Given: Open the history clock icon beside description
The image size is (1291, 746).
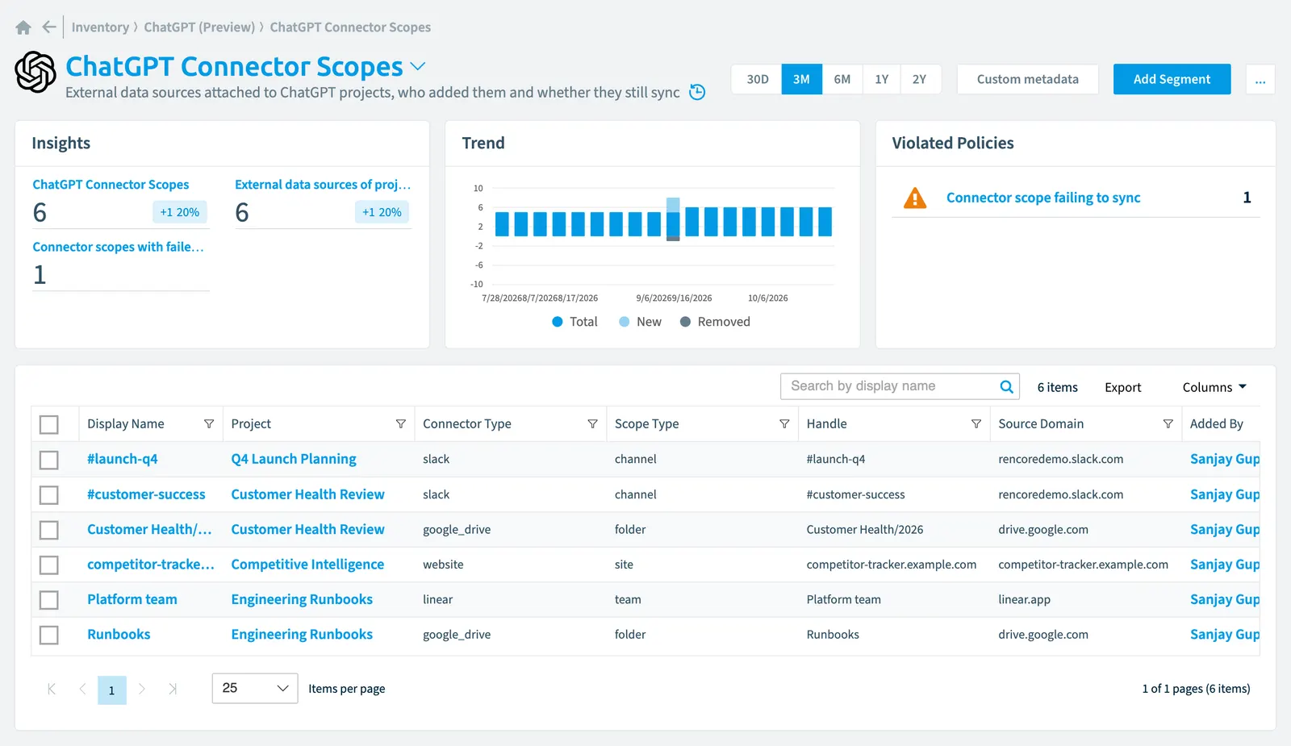Looking at the screenshot, I should [x=698, y=92].
